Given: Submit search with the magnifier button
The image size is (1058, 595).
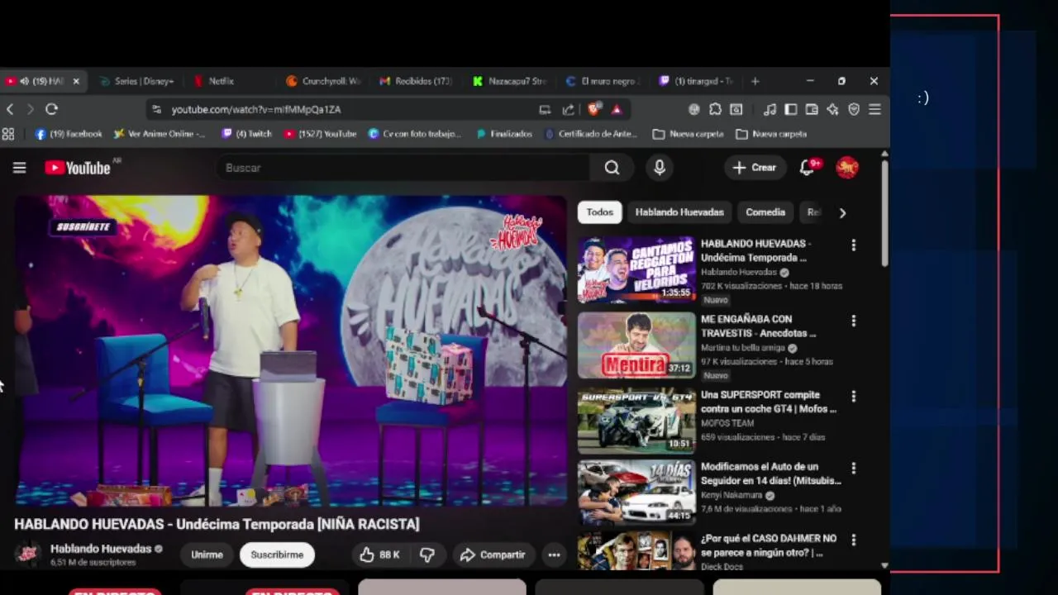Looking at the screenshot, I should click(612, 168).
